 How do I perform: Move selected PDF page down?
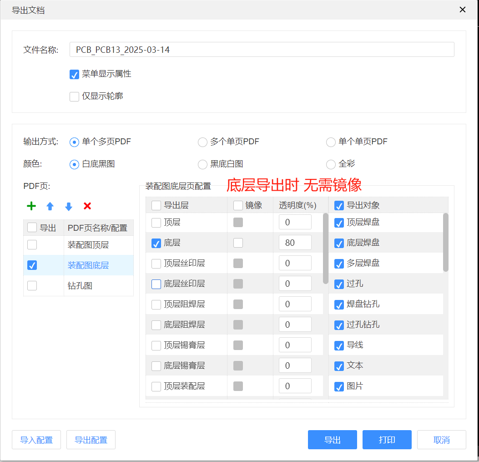pyautogui.click(x=68, y=206)
